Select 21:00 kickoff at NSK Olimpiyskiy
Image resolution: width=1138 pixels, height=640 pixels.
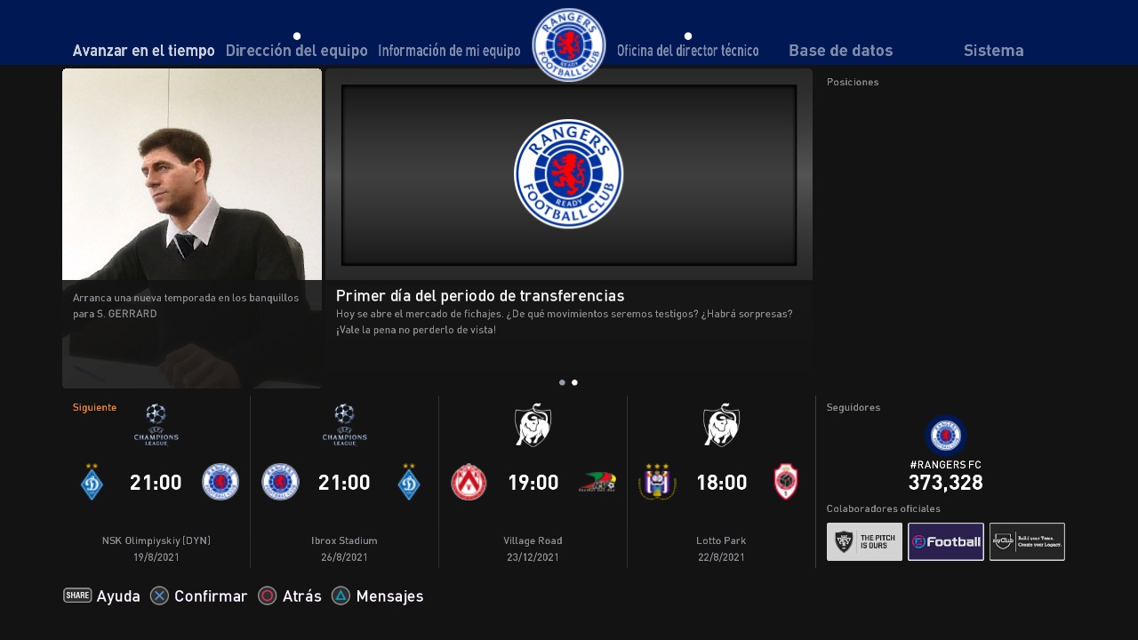[x=156, y=483]
